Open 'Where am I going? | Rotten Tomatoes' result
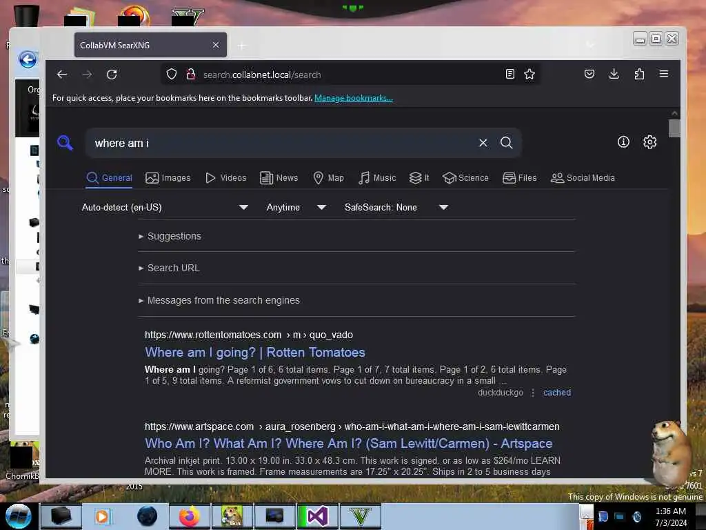The width and height of the screenshot is (706, 530). 255,353
